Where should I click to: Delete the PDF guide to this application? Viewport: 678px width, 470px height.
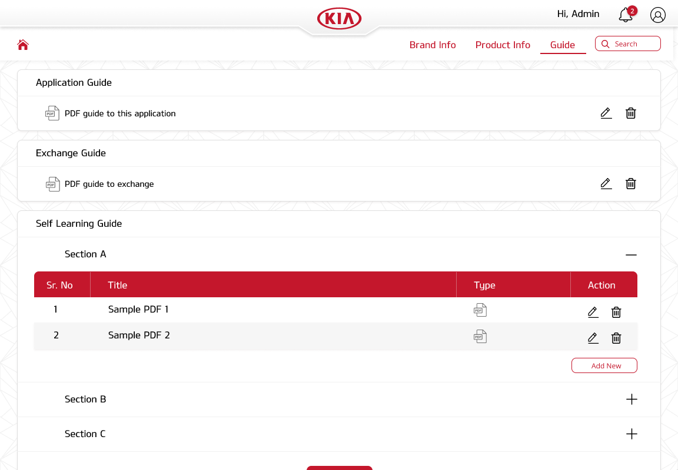630,113
